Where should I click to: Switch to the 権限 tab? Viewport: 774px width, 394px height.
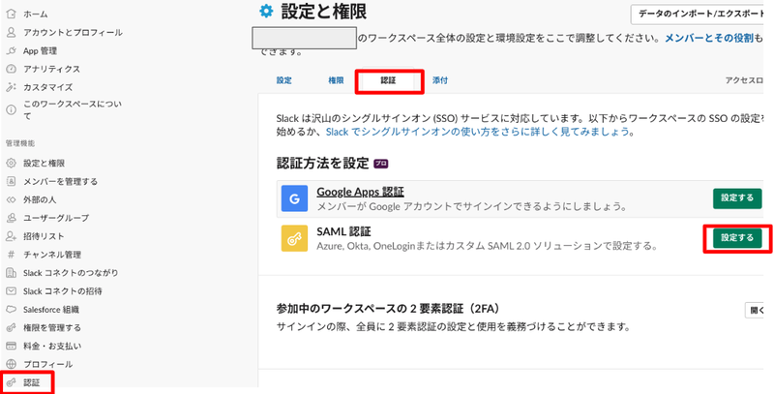coord(336,80)
